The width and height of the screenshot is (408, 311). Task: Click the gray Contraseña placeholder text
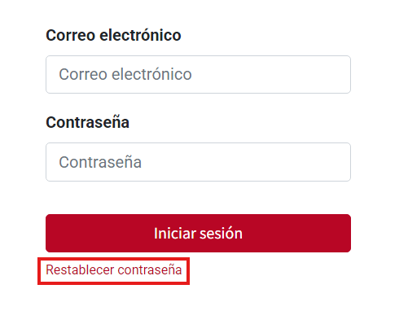(x=100, y=162)
